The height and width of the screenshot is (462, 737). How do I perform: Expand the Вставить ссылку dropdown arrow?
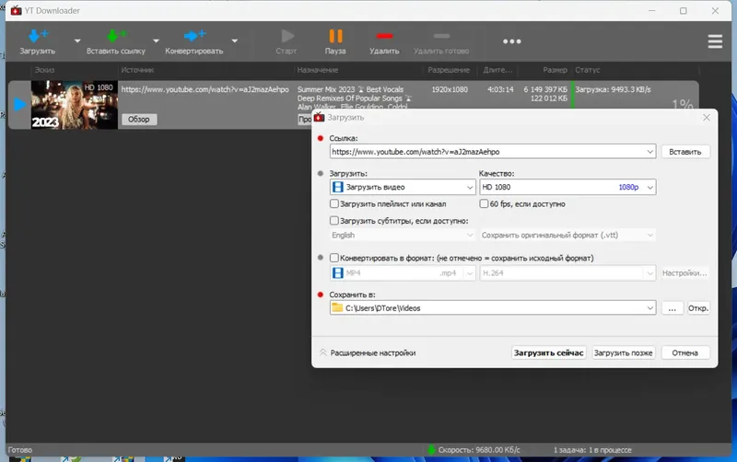[156, 40]
